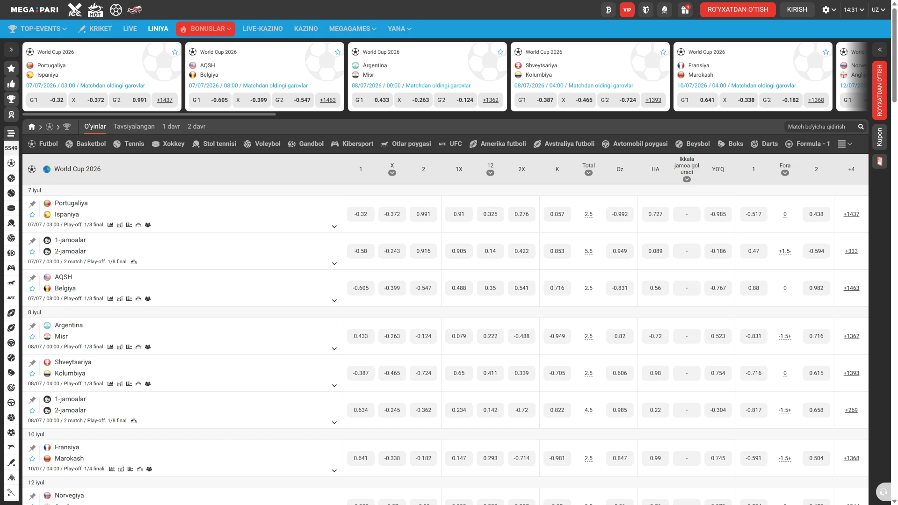Open trophy icon in breadcrumb

coord(67,127)
